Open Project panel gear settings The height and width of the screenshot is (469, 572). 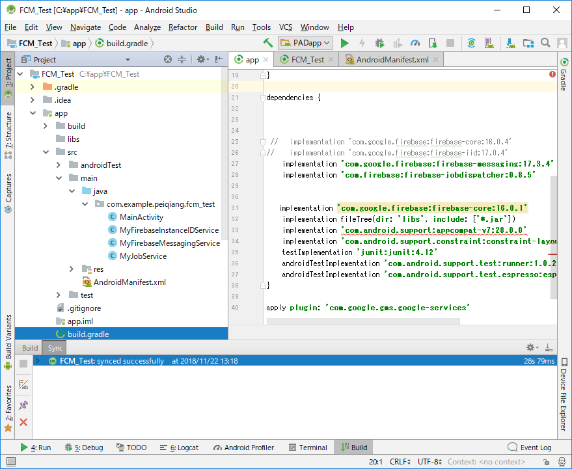tap(202, 59)
